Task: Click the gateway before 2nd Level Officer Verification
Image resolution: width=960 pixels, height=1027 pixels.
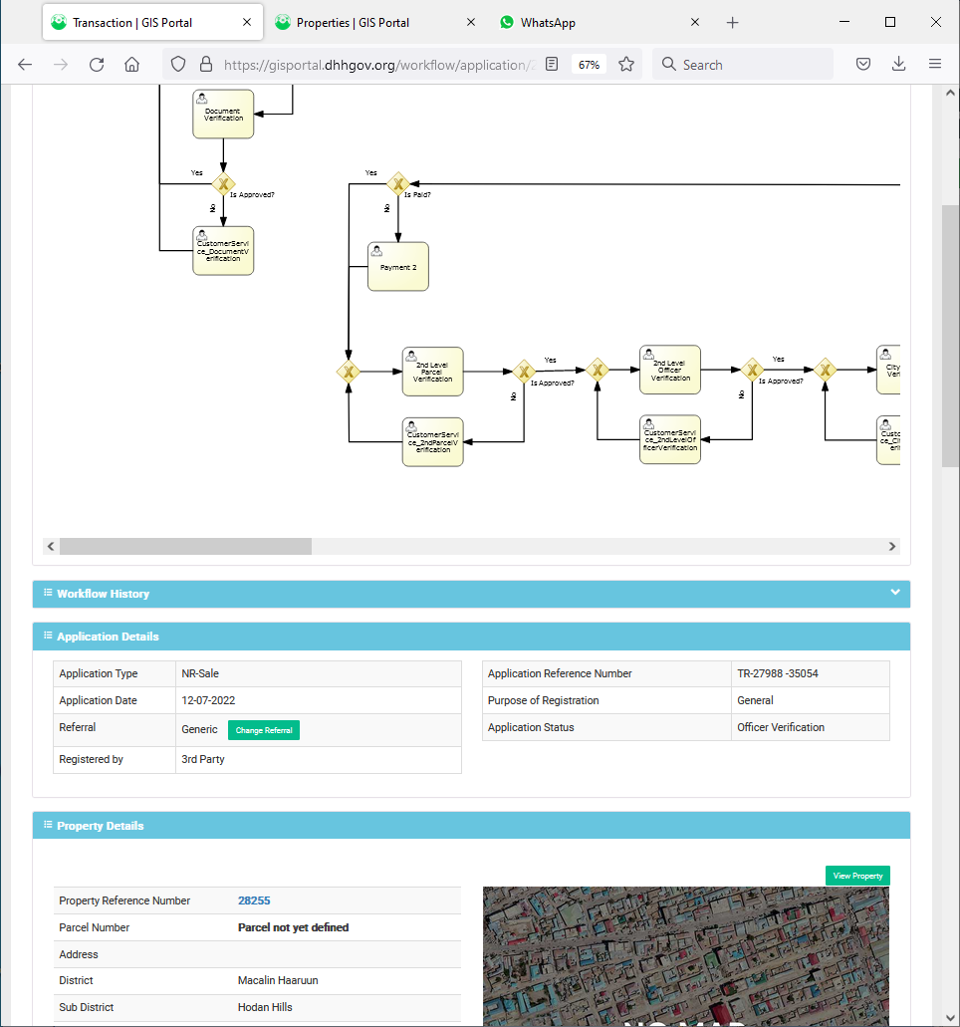Action: tap(598, 370)
